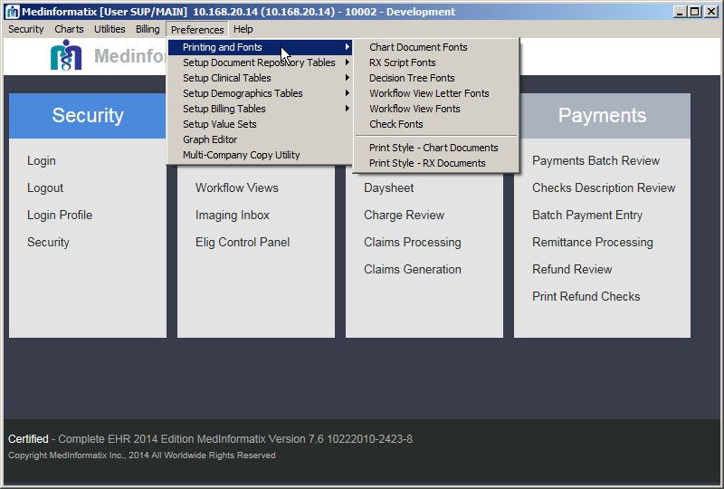Open Imaging Inbox
This screenshot has height=489, width=724.
coord(233,216)
